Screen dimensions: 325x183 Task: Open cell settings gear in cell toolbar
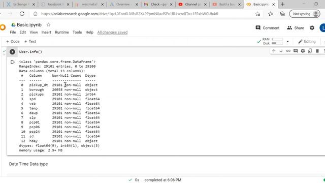303,51
